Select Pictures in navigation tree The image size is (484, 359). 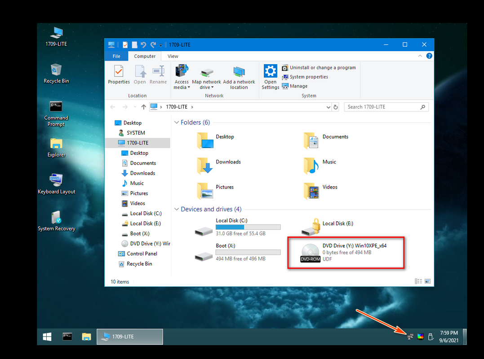pos(139,193)
